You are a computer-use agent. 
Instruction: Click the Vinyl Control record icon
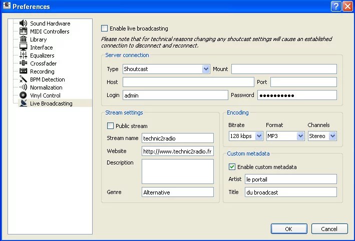23,95
